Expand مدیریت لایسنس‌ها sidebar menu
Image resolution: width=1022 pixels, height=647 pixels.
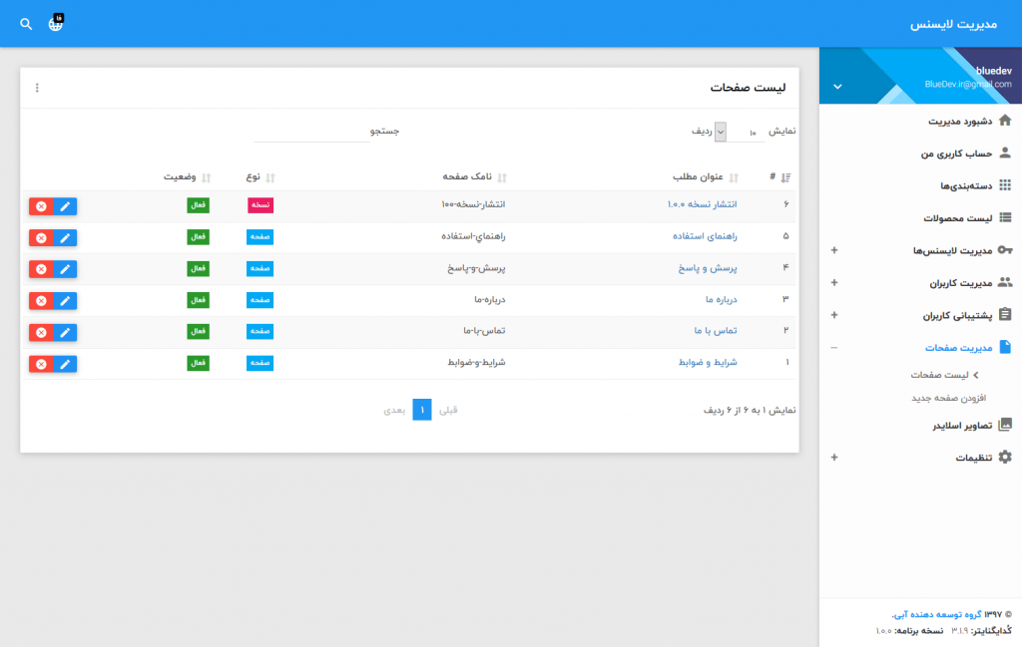click(834, 250)
